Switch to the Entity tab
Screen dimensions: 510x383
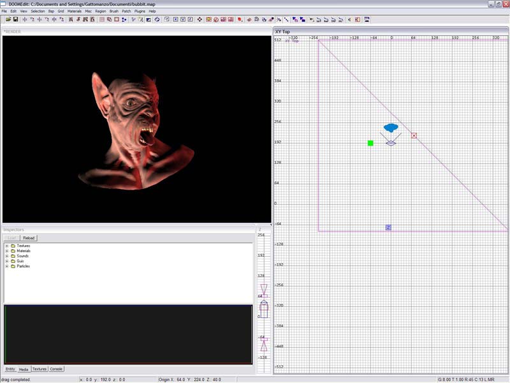point(10,369)
